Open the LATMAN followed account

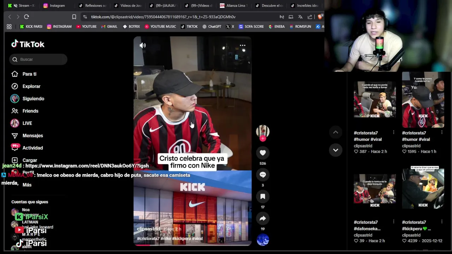click(x=30, y=222)
